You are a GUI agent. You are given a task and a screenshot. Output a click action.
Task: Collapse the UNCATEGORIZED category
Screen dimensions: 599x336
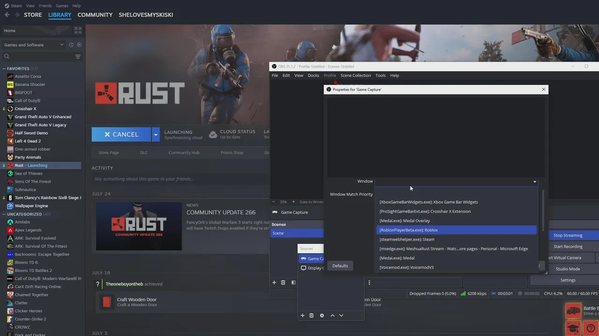(4, 214)
